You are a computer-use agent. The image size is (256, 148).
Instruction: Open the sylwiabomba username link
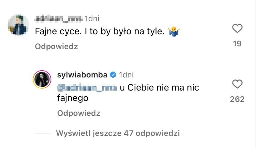coord(82,75)
